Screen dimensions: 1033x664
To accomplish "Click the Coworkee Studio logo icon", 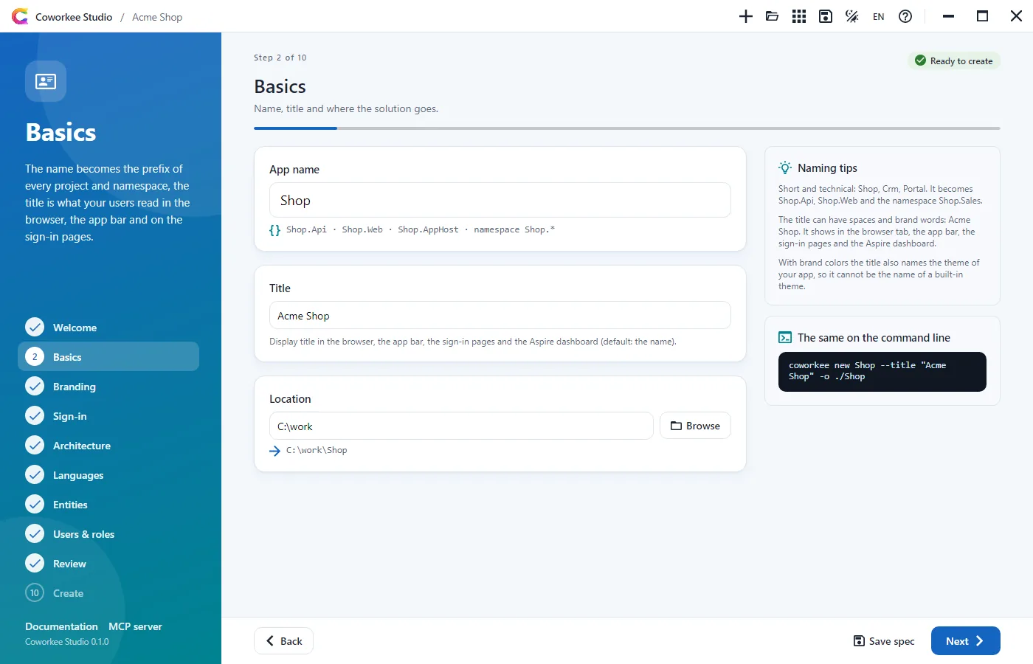I will [20, 16].
